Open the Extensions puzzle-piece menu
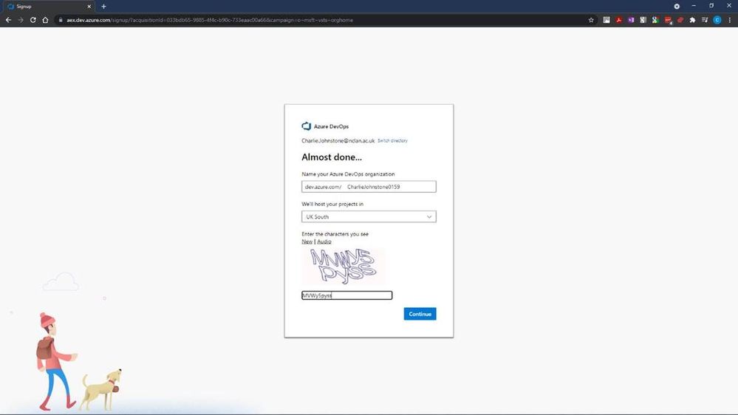 pos(692,20)
